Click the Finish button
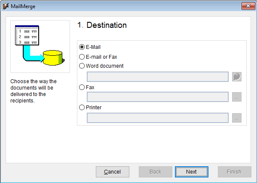Viewport: 257px width, 183px height. pyautogui.click(x=235, y=172)
